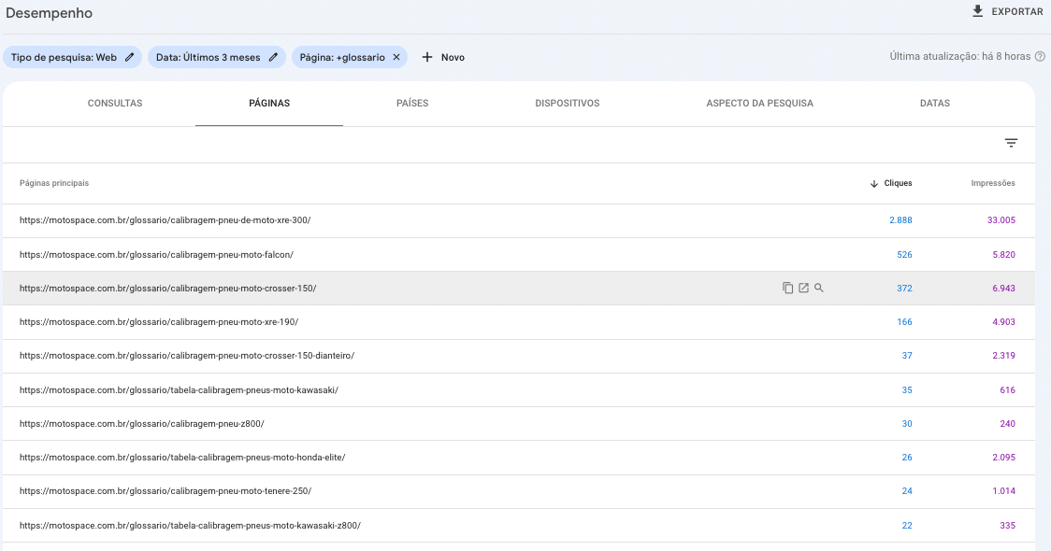
Task: Click the 372 clicks value
Action: 904,288
